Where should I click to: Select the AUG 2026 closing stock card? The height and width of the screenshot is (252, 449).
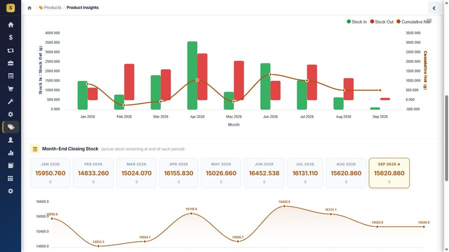click(346, 173)
